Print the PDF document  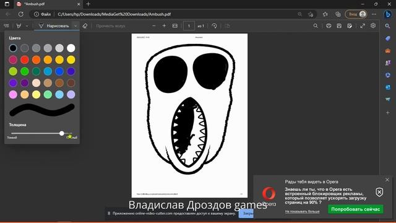[x=329, y=26]
